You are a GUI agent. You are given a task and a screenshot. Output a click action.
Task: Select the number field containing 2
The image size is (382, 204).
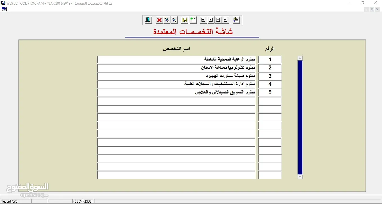[x=270, y=68]
